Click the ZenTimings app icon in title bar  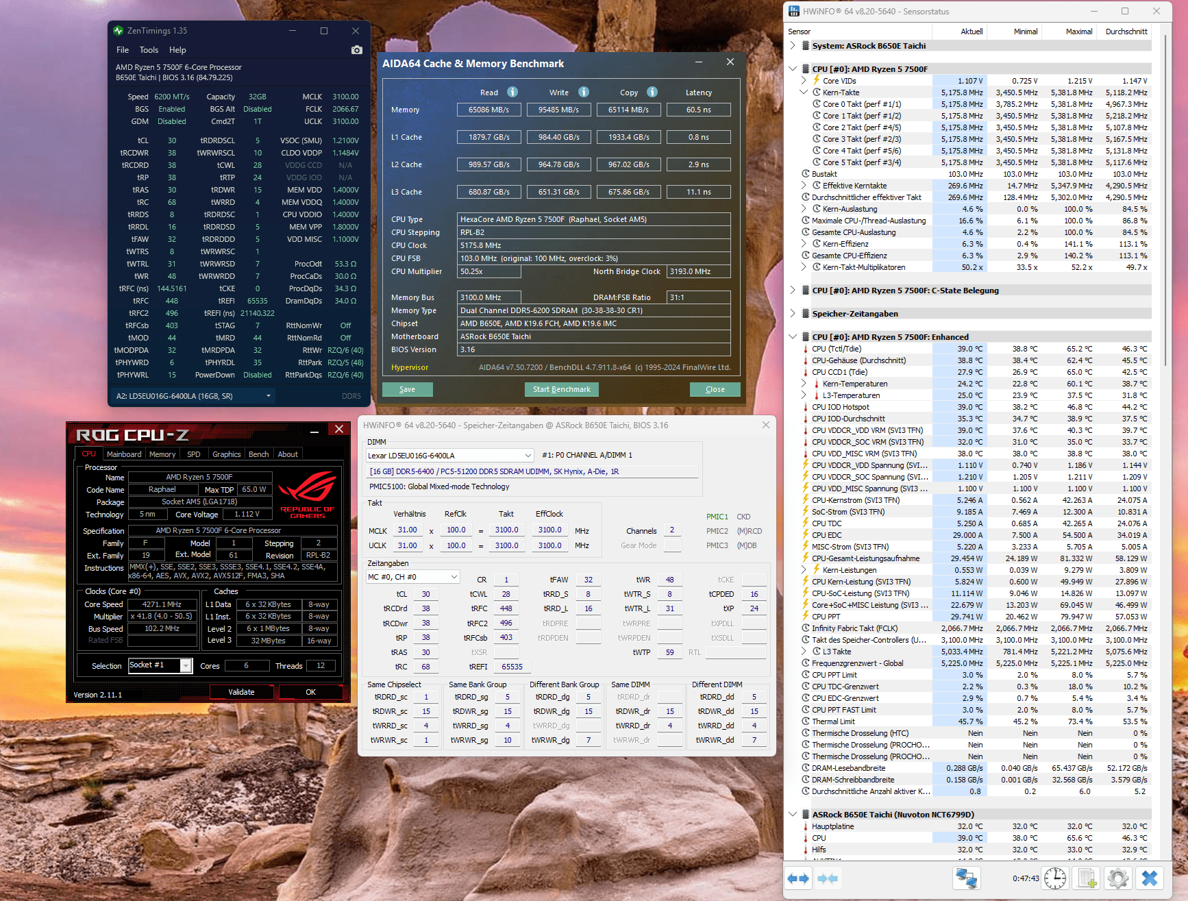(x=119, y=31)
